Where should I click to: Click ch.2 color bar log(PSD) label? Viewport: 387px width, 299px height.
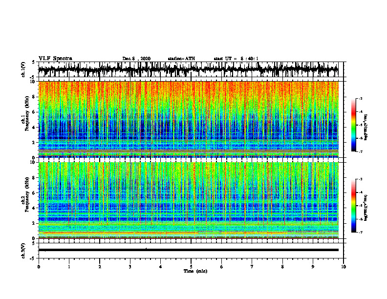[366, 208]
